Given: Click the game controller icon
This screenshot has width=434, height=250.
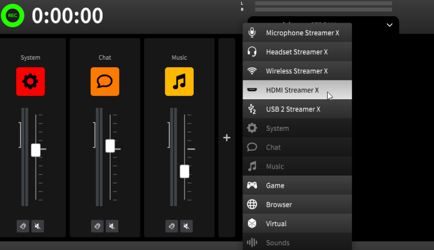Looking at the screenshot, I should pos(252,185).
